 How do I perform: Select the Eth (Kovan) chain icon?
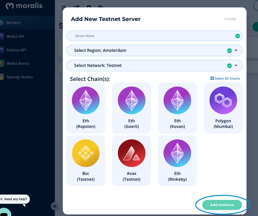(177, 100)
